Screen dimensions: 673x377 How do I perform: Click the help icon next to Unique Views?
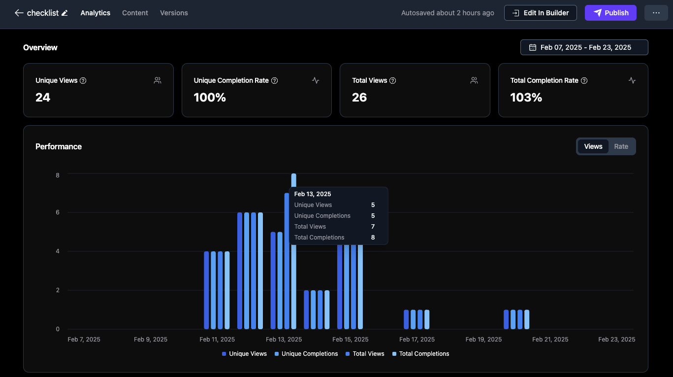pos(83,80)
